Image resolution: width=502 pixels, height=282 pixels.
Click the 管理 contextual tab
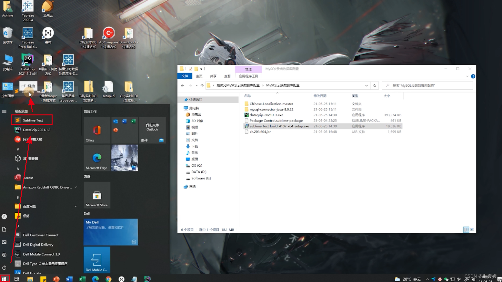click(x=248, y=69)
